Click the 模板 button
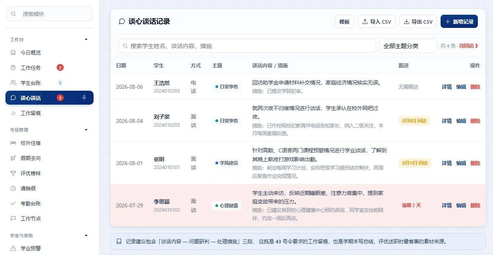Viewport: 493px width, 255px height. 344,22
